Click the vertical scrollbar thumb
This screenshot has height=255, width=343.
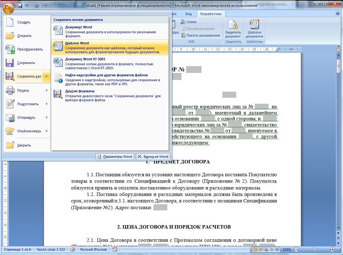point(338,66)
